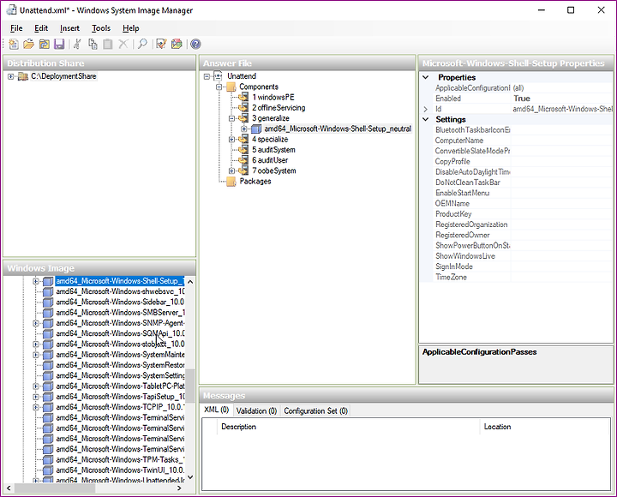Click the RegisteredOwner value field
This screenshot has height=497, width=617.
coord(561,236)
